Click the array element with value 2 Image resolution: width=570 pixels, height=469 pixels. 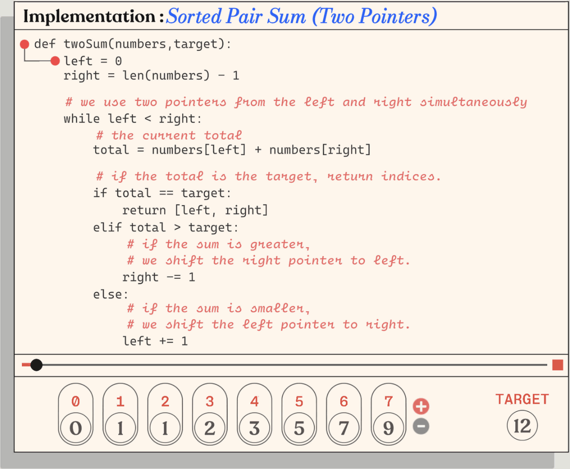pyautogui.click(x=210, y=429)
